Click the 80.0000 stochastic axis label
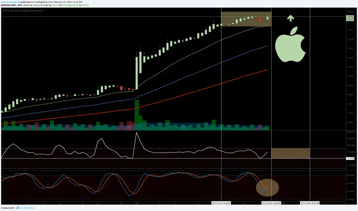Screen dimensions: 358x211 coord(351,175)
